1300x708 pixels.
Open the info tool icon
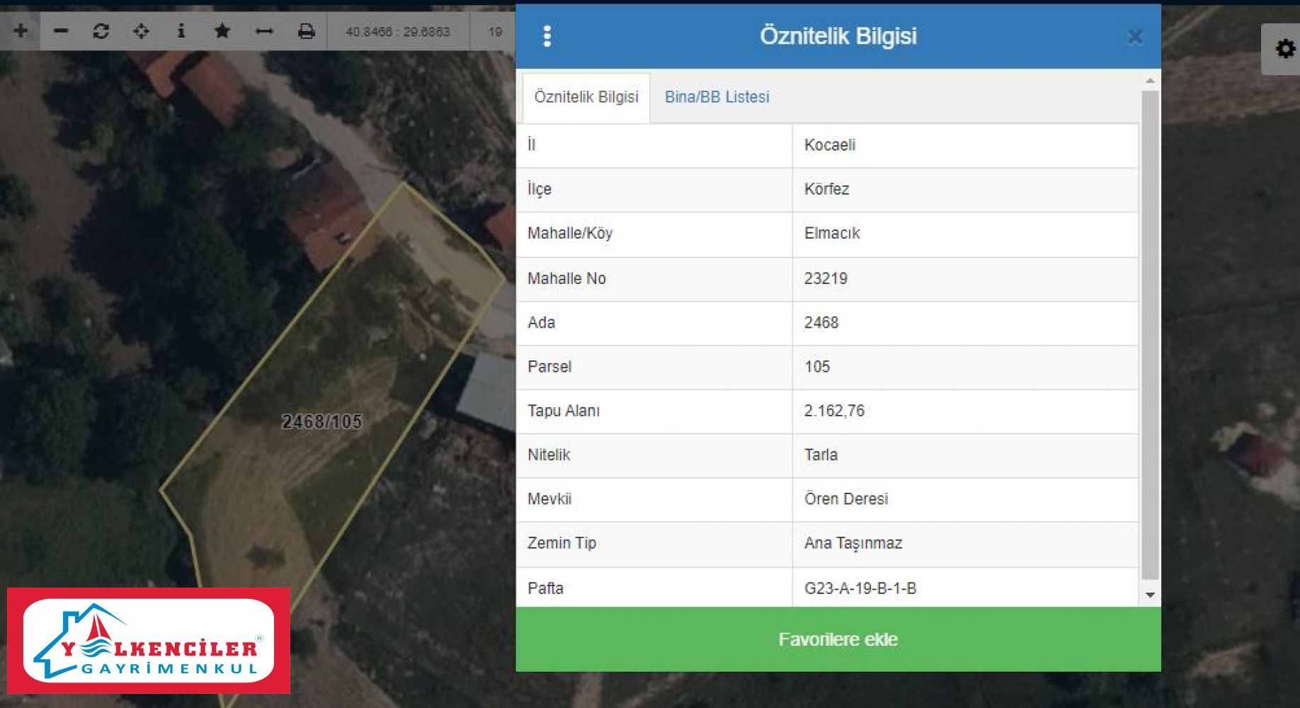point(181,30)
